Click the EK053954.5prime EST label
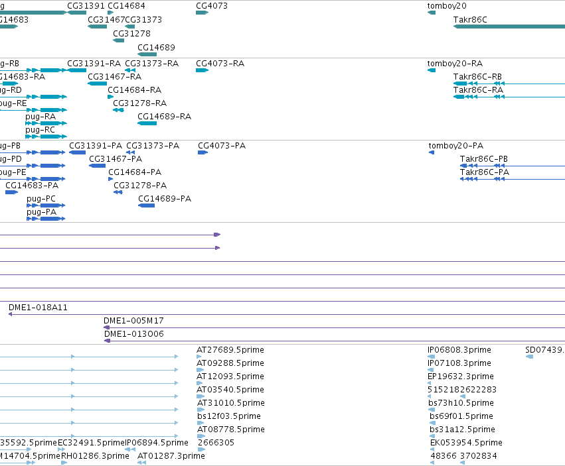Image resolution: width=565 pixels, height=466 pixels. (x=466, y=443)
